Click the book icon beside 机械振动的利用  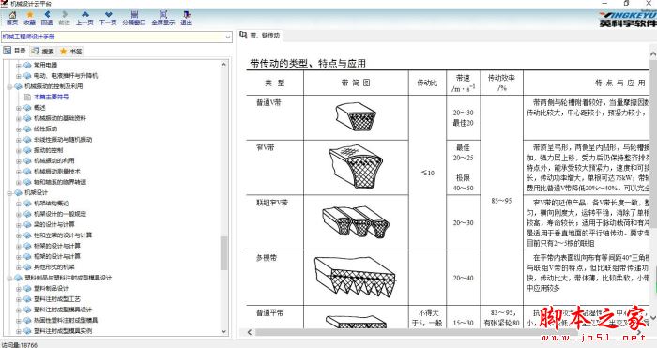tap(27, 160)
